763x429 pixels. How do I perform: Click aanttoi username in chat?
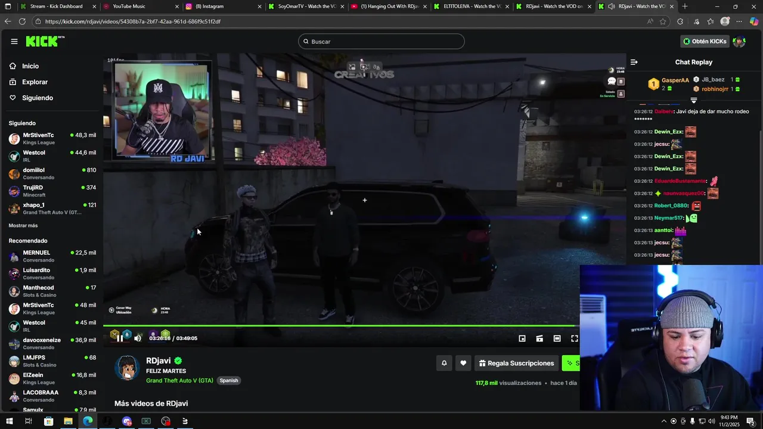coord(663,231)
